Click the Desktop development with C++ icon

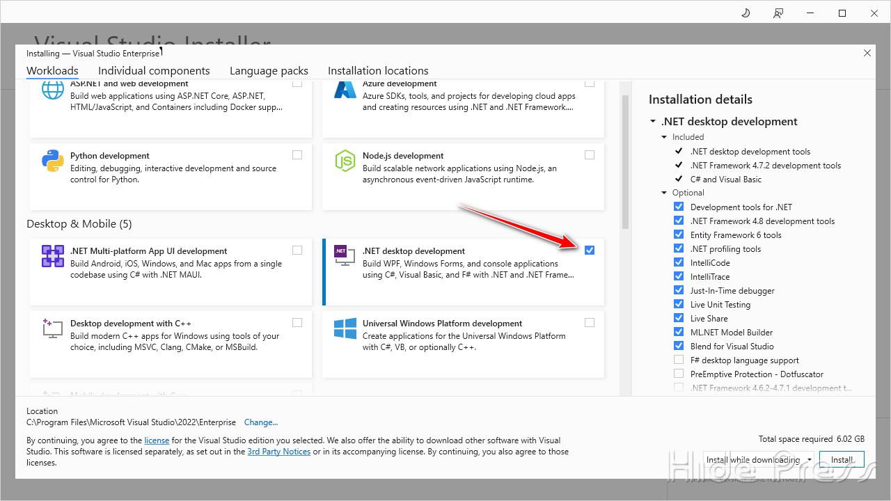pos(53,328)
